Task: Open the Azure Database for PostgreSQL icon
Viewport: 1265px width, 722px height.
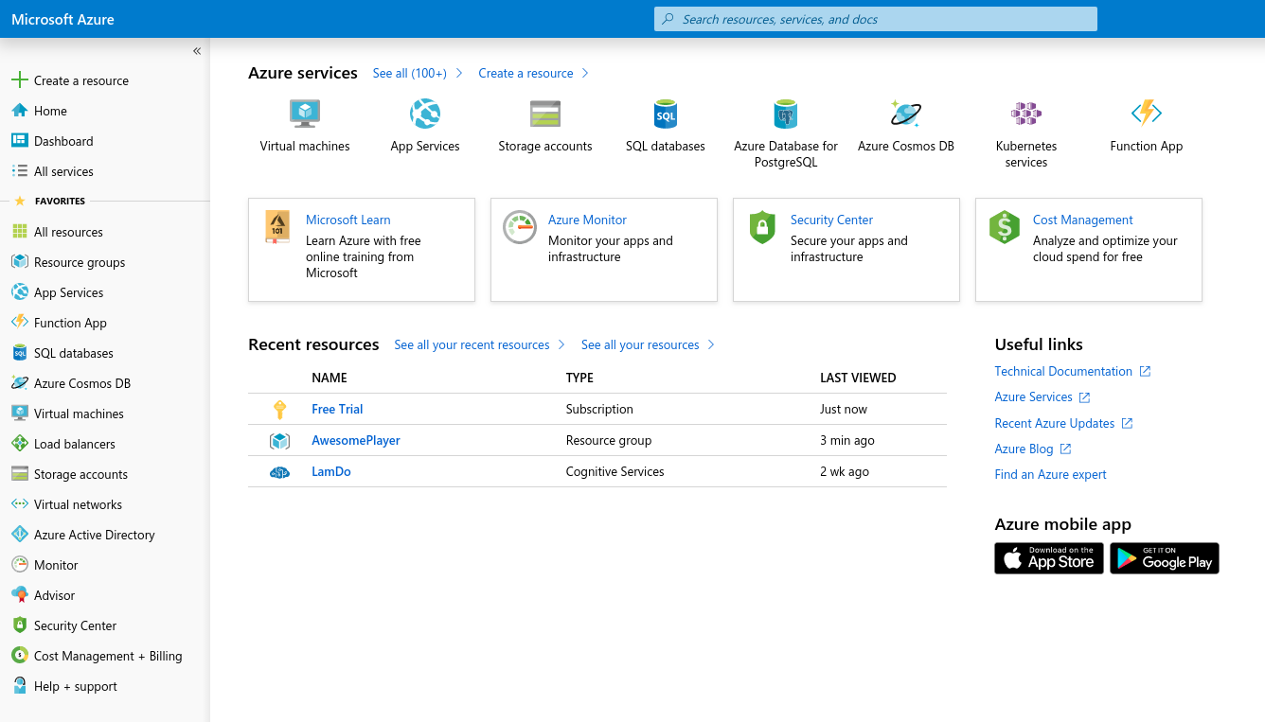Action: pyautogui.click(x=786, y=114)
